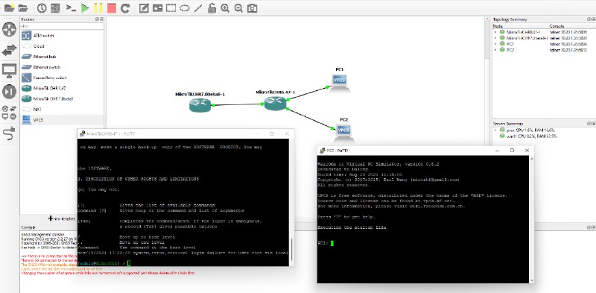Select VPCS in the device list
Screen dimensions: 596x293
tap(62, 120)
